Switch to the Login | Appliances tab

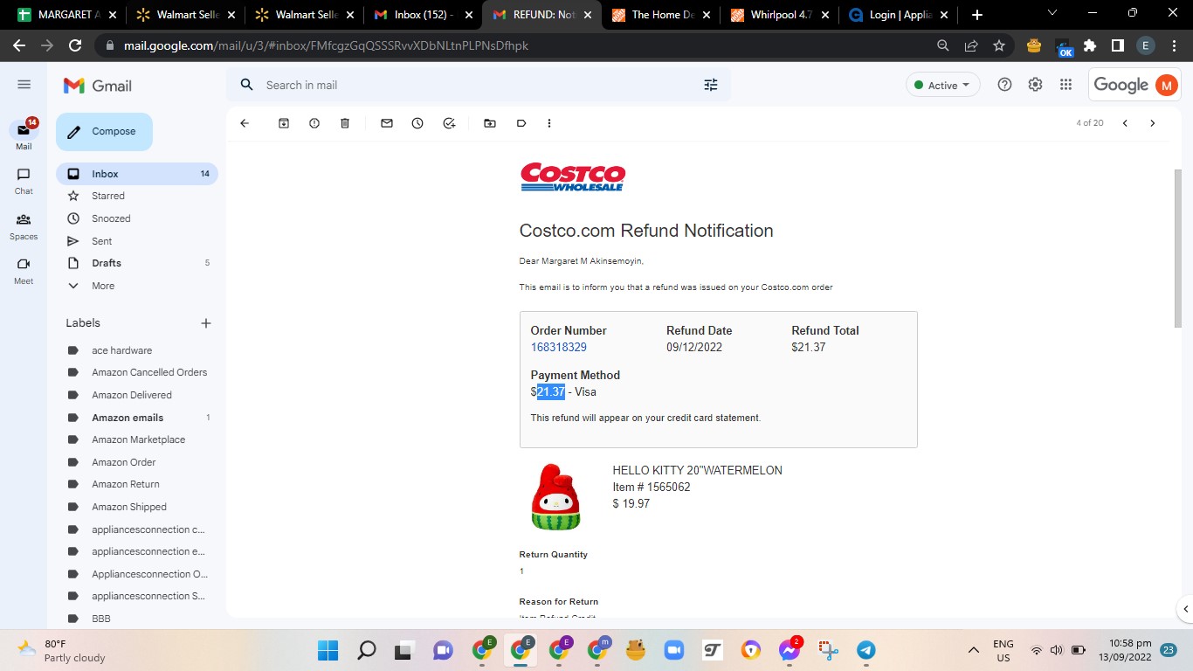point(897,15)
